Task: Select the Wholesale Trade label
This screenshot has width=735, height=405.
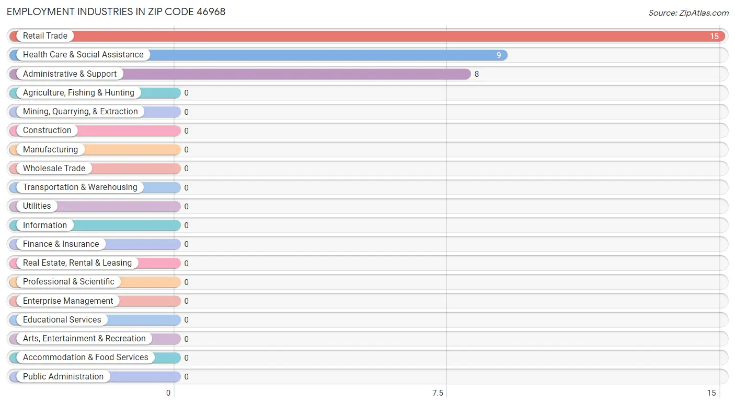Action: (54, 169)
